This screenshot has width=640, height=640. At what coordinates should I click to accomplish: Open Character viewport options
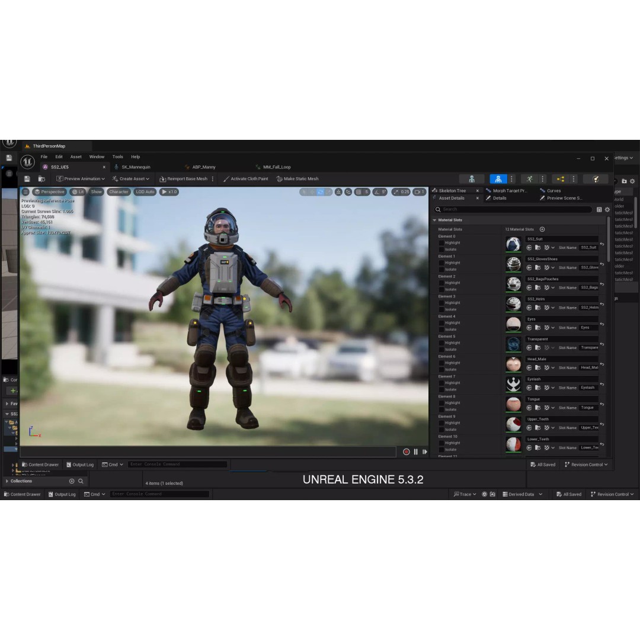(x=119, y=192)
